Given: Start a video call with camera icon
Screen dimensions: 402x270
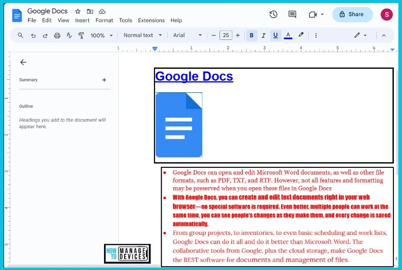Looking at the screenshot, I should click(313, 15).
